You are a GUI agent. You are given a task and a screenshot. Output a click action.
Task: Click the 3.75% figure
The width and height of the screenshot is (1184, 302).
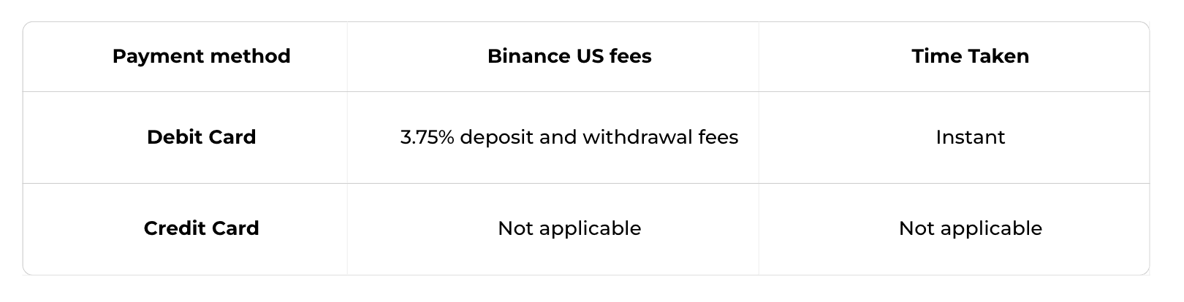click(428, 137)
